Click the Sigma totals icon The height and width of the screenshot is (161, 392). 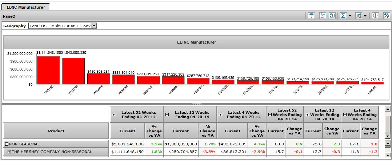pos(343,16)
